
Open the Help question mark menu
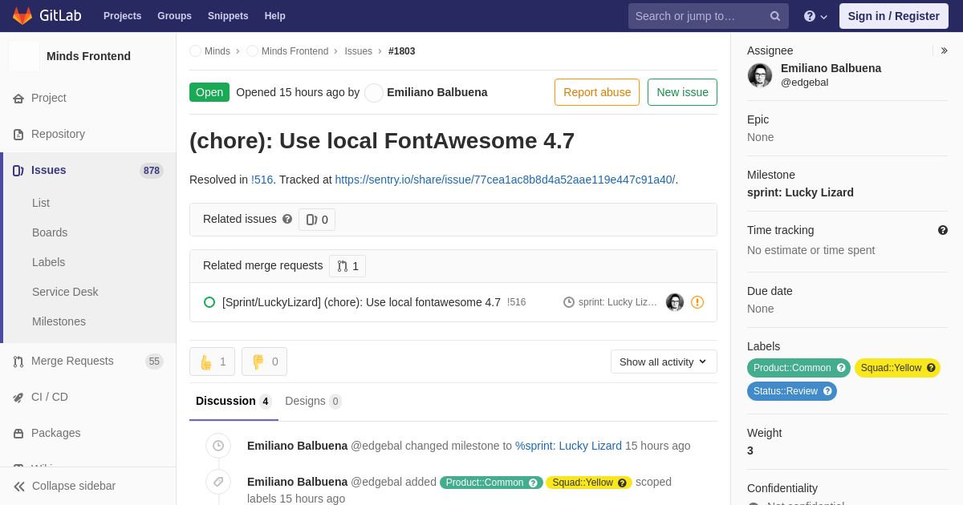coord(815,16)
